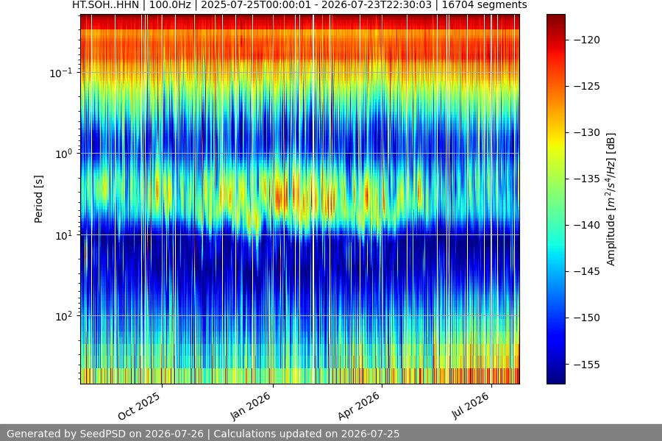Click the 'Oct 2025' x-axis label

[139, 406]
